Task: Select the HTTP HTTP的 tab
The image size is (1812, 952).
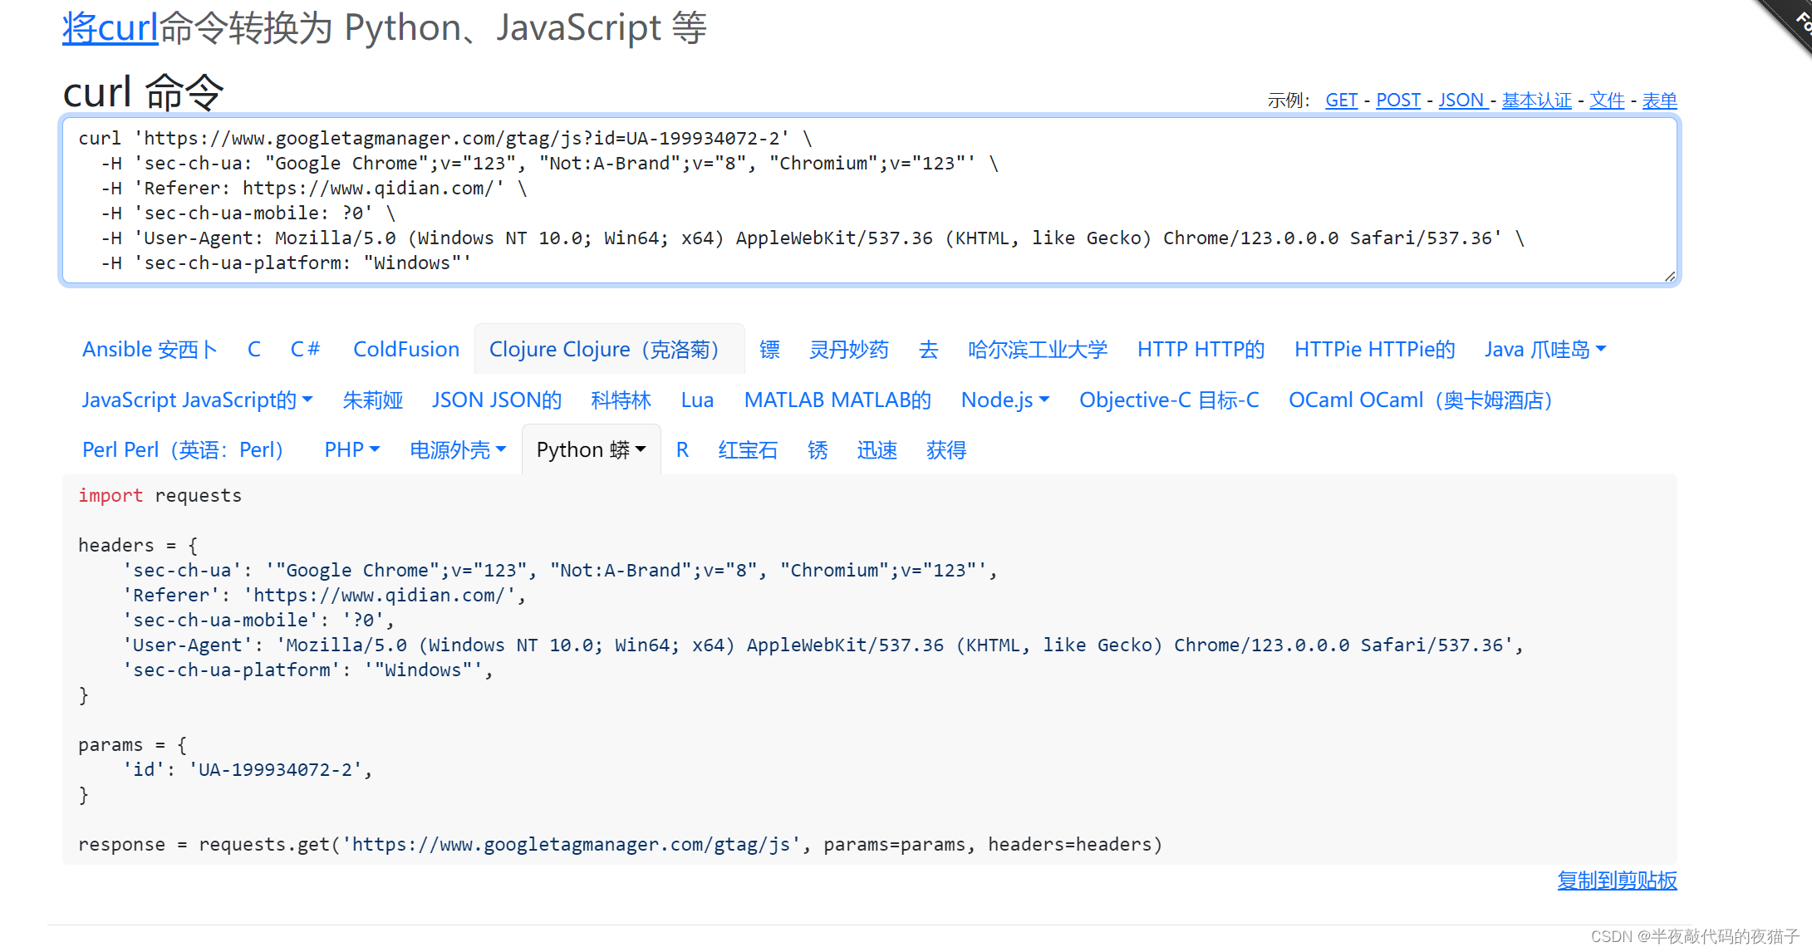Action: (1201, 350)
